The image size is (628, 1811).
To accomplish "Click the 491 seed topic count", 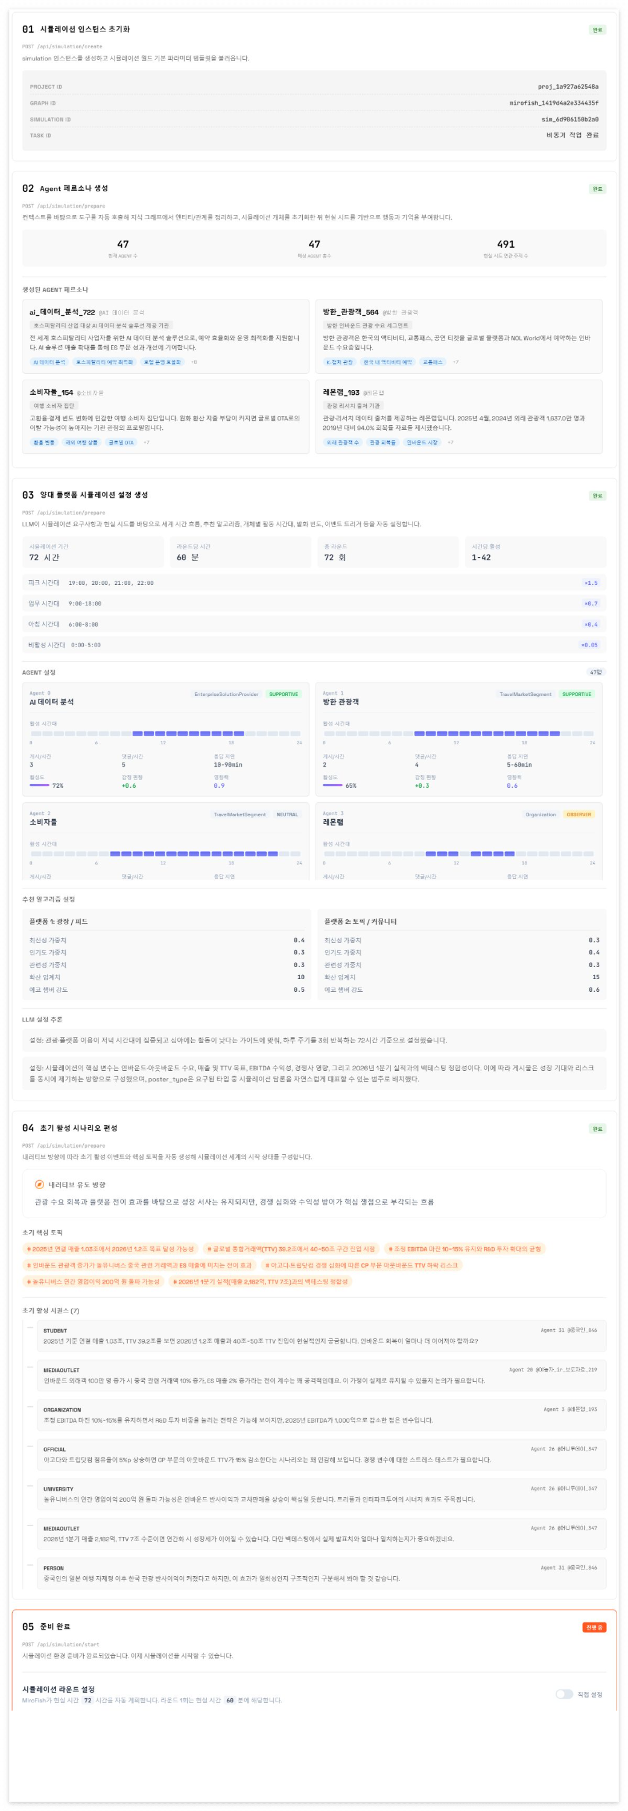I will pyautogui.click(x=506, y=244).
